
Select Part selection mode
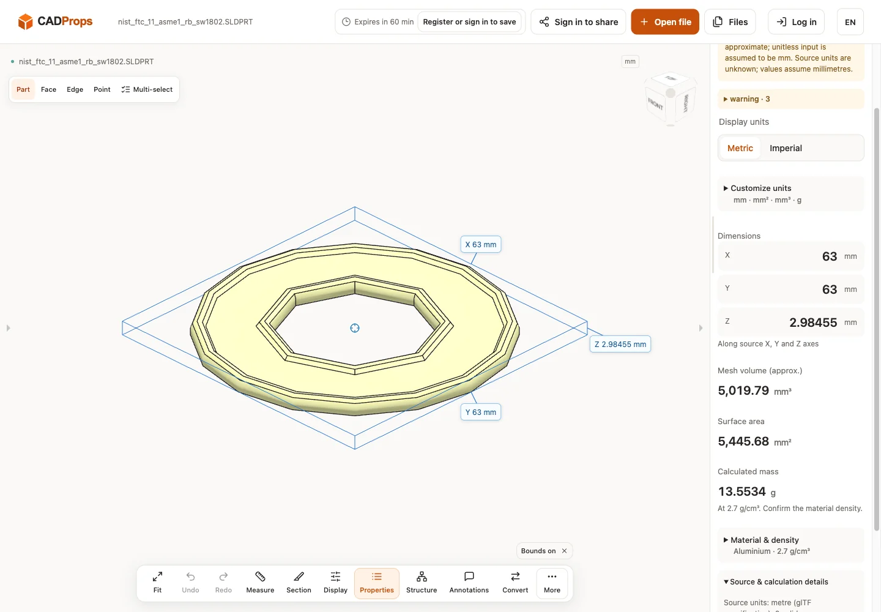[23, 89]
